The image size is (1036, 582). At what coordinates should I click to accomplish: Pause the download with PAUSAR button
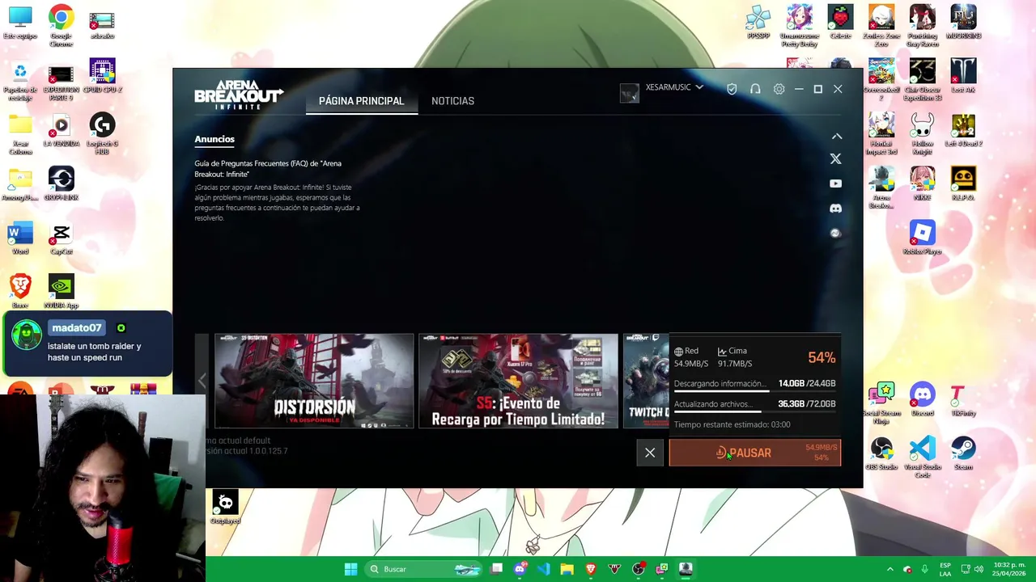tap(754, 453)
